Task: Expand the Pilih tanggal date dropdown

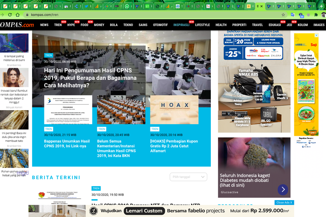Action: point(188,177)
